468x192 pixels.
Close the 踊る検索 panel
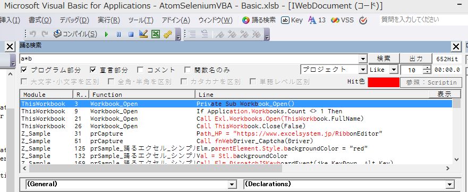click(x=456, y=46)
